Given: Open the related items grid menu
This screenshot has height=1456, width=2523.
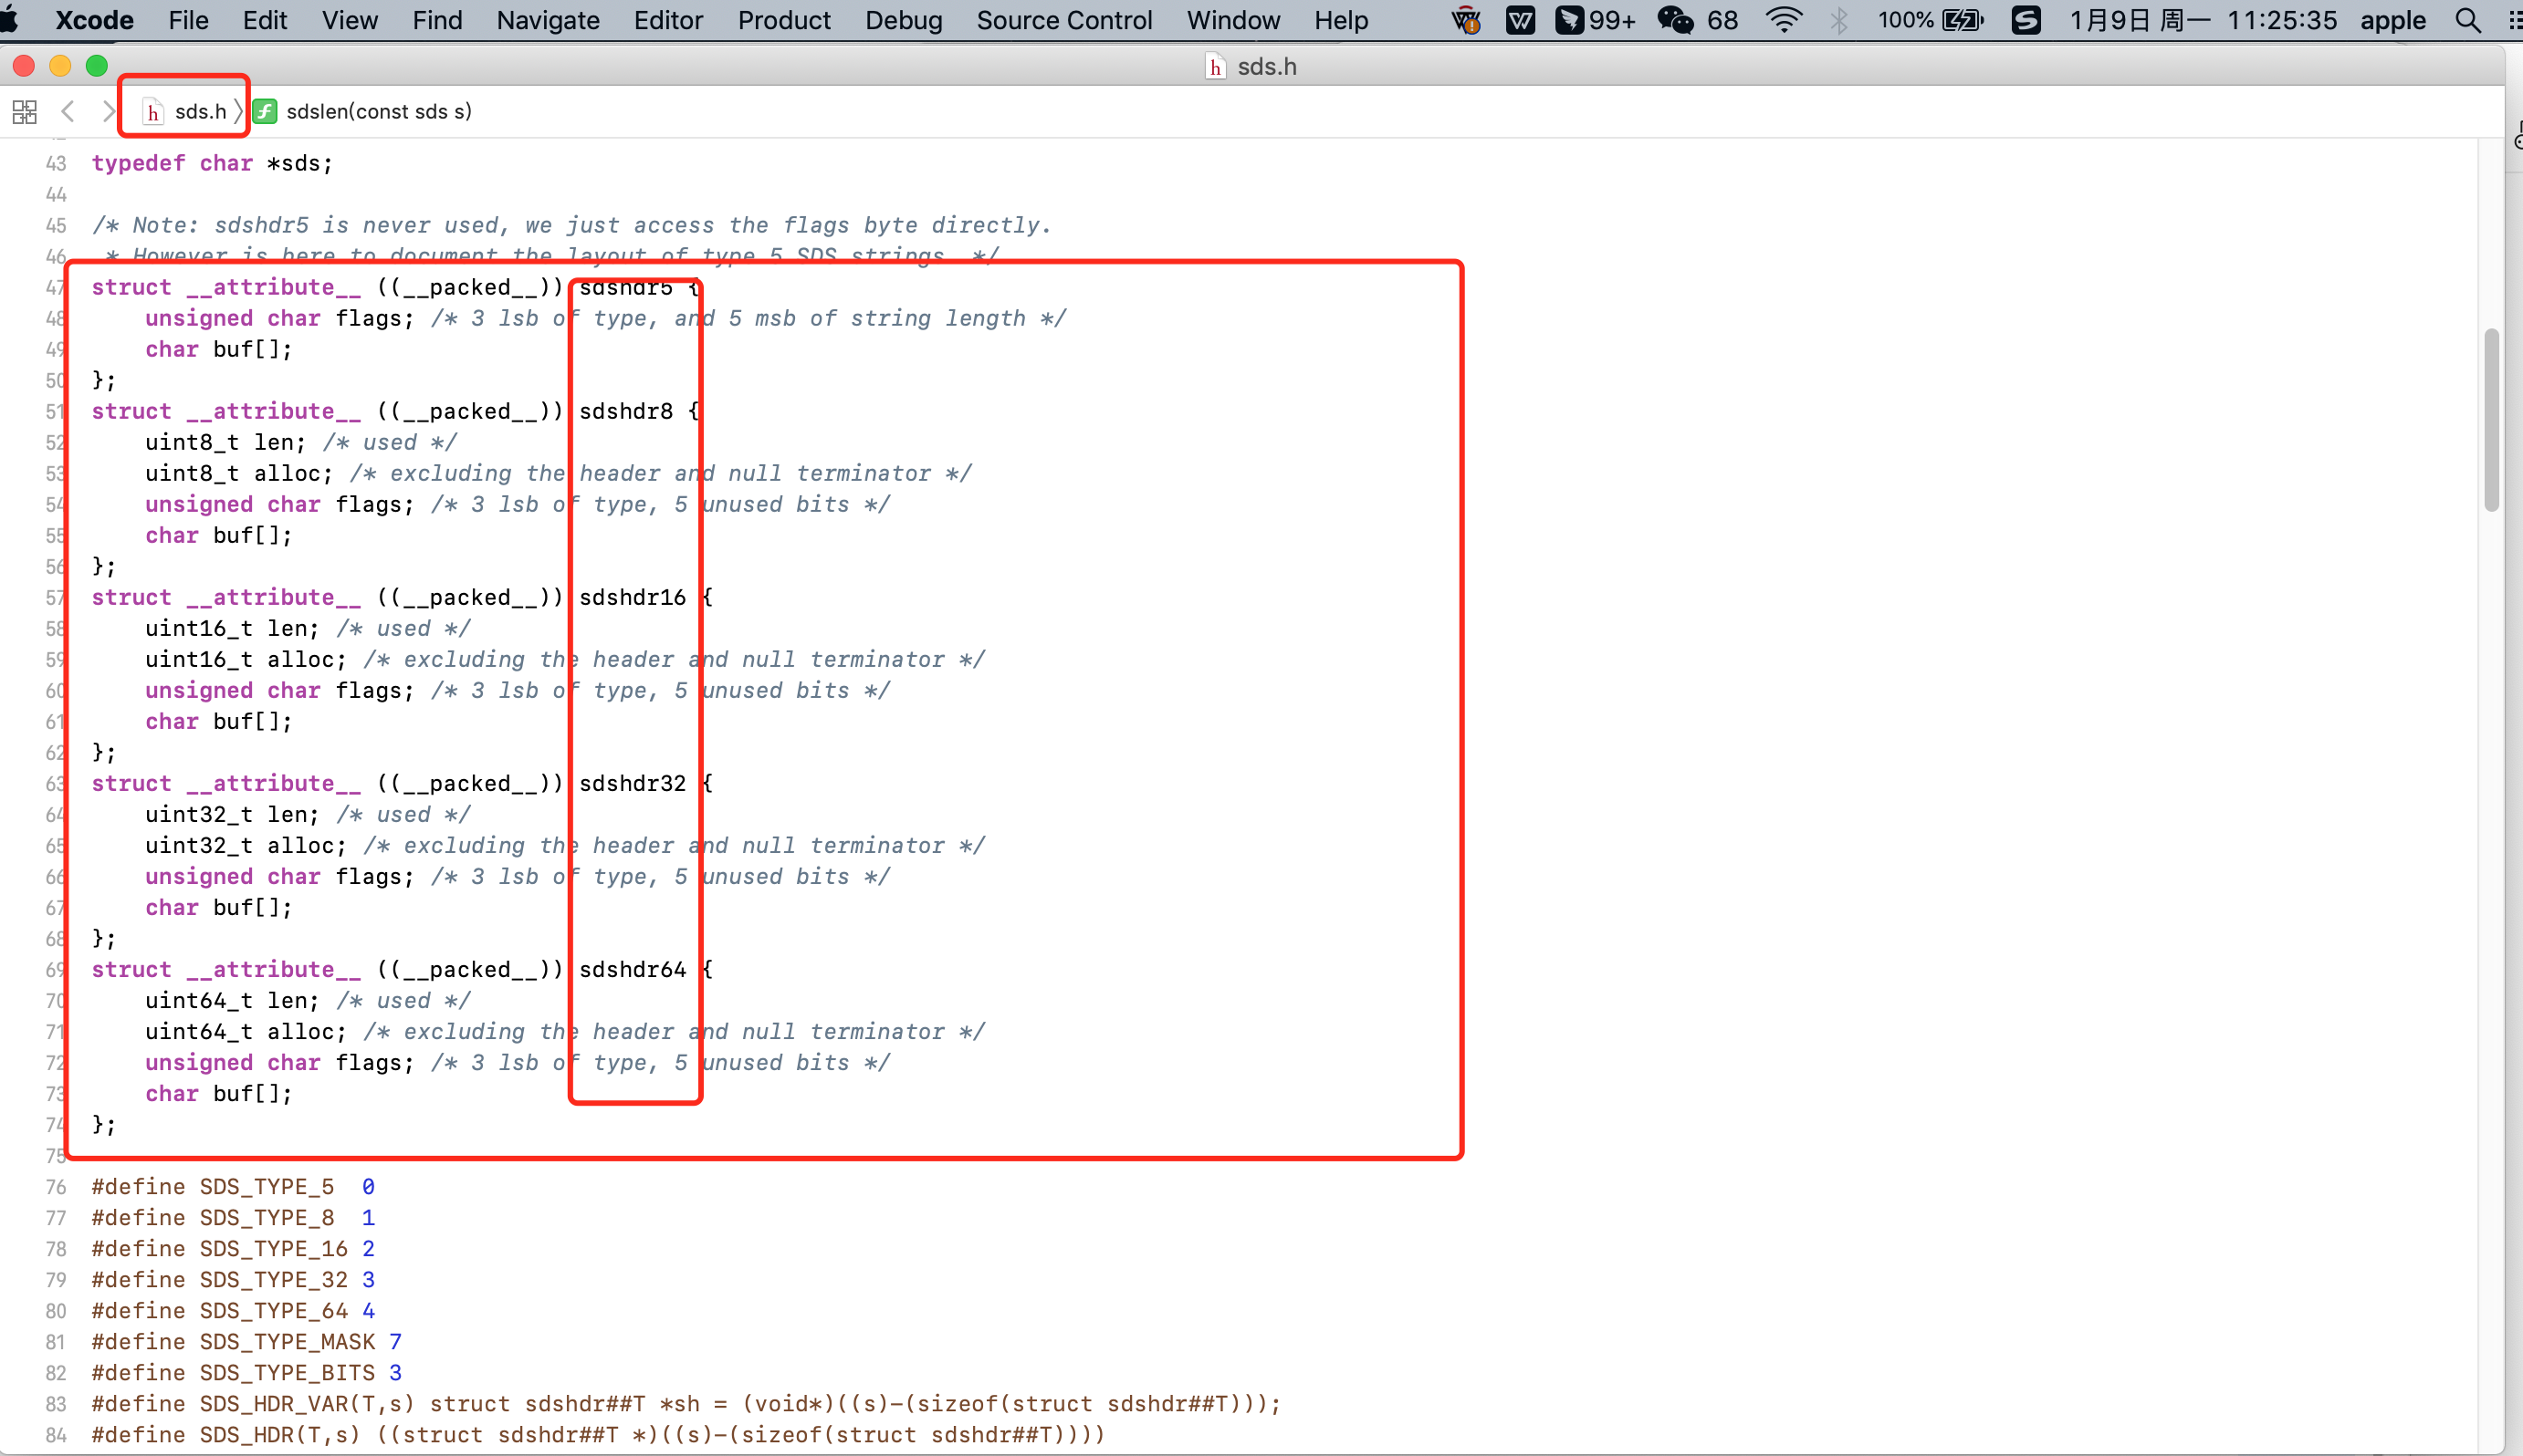Looking at the screenshot, I should point(25,111).
